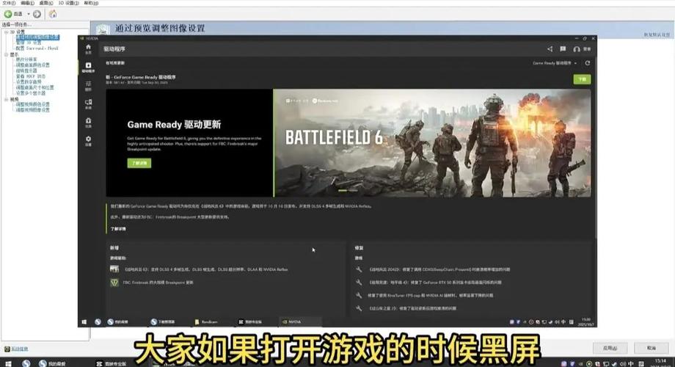This screenshot has width=675, height=367.
Task: Click Home icon in Control Panel toolbar
Action: (x=53, y=14)
